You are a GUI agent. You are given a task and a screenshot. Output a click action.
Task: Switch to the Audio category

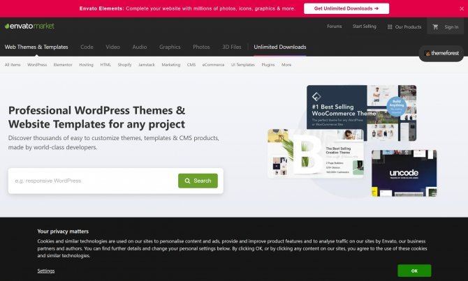point(140,47)
